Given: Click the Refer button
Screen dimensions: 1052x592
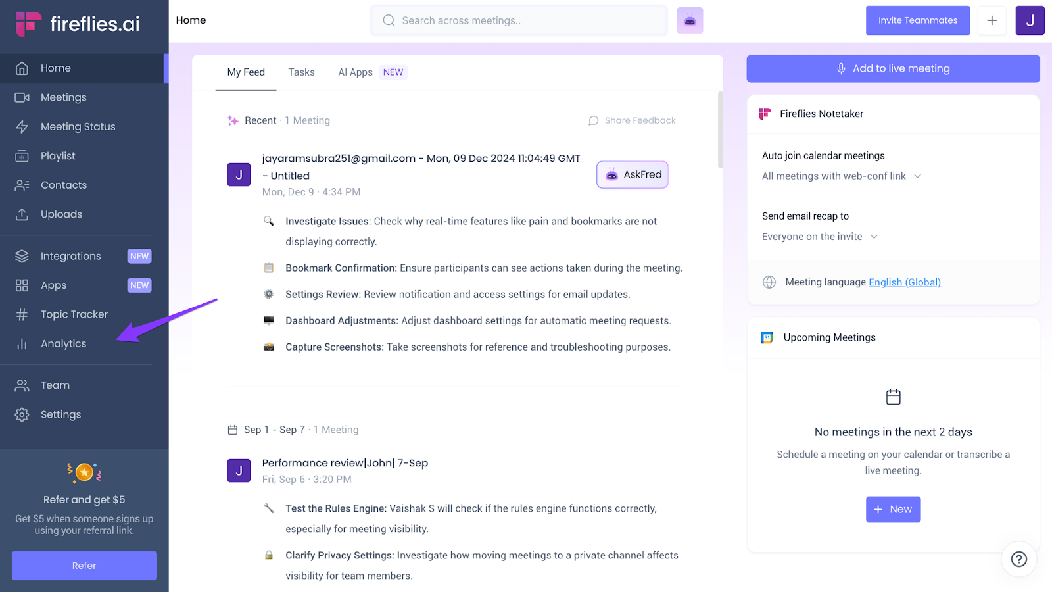Looking at the screenshot, I should coord(84,566).
